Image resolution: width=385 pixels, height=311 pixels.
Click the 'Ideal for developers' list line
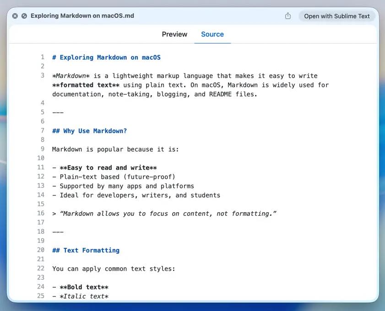(x=136, y=195)
